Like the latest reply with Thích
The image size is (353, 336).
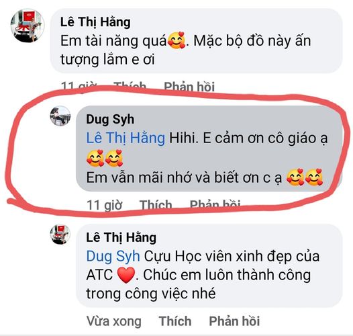pos(175,321)
